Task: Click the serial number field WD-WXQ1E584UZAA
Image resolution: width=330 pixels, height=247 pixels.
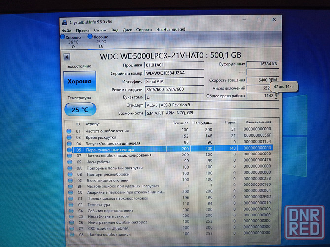Action: tap(174, 73)
